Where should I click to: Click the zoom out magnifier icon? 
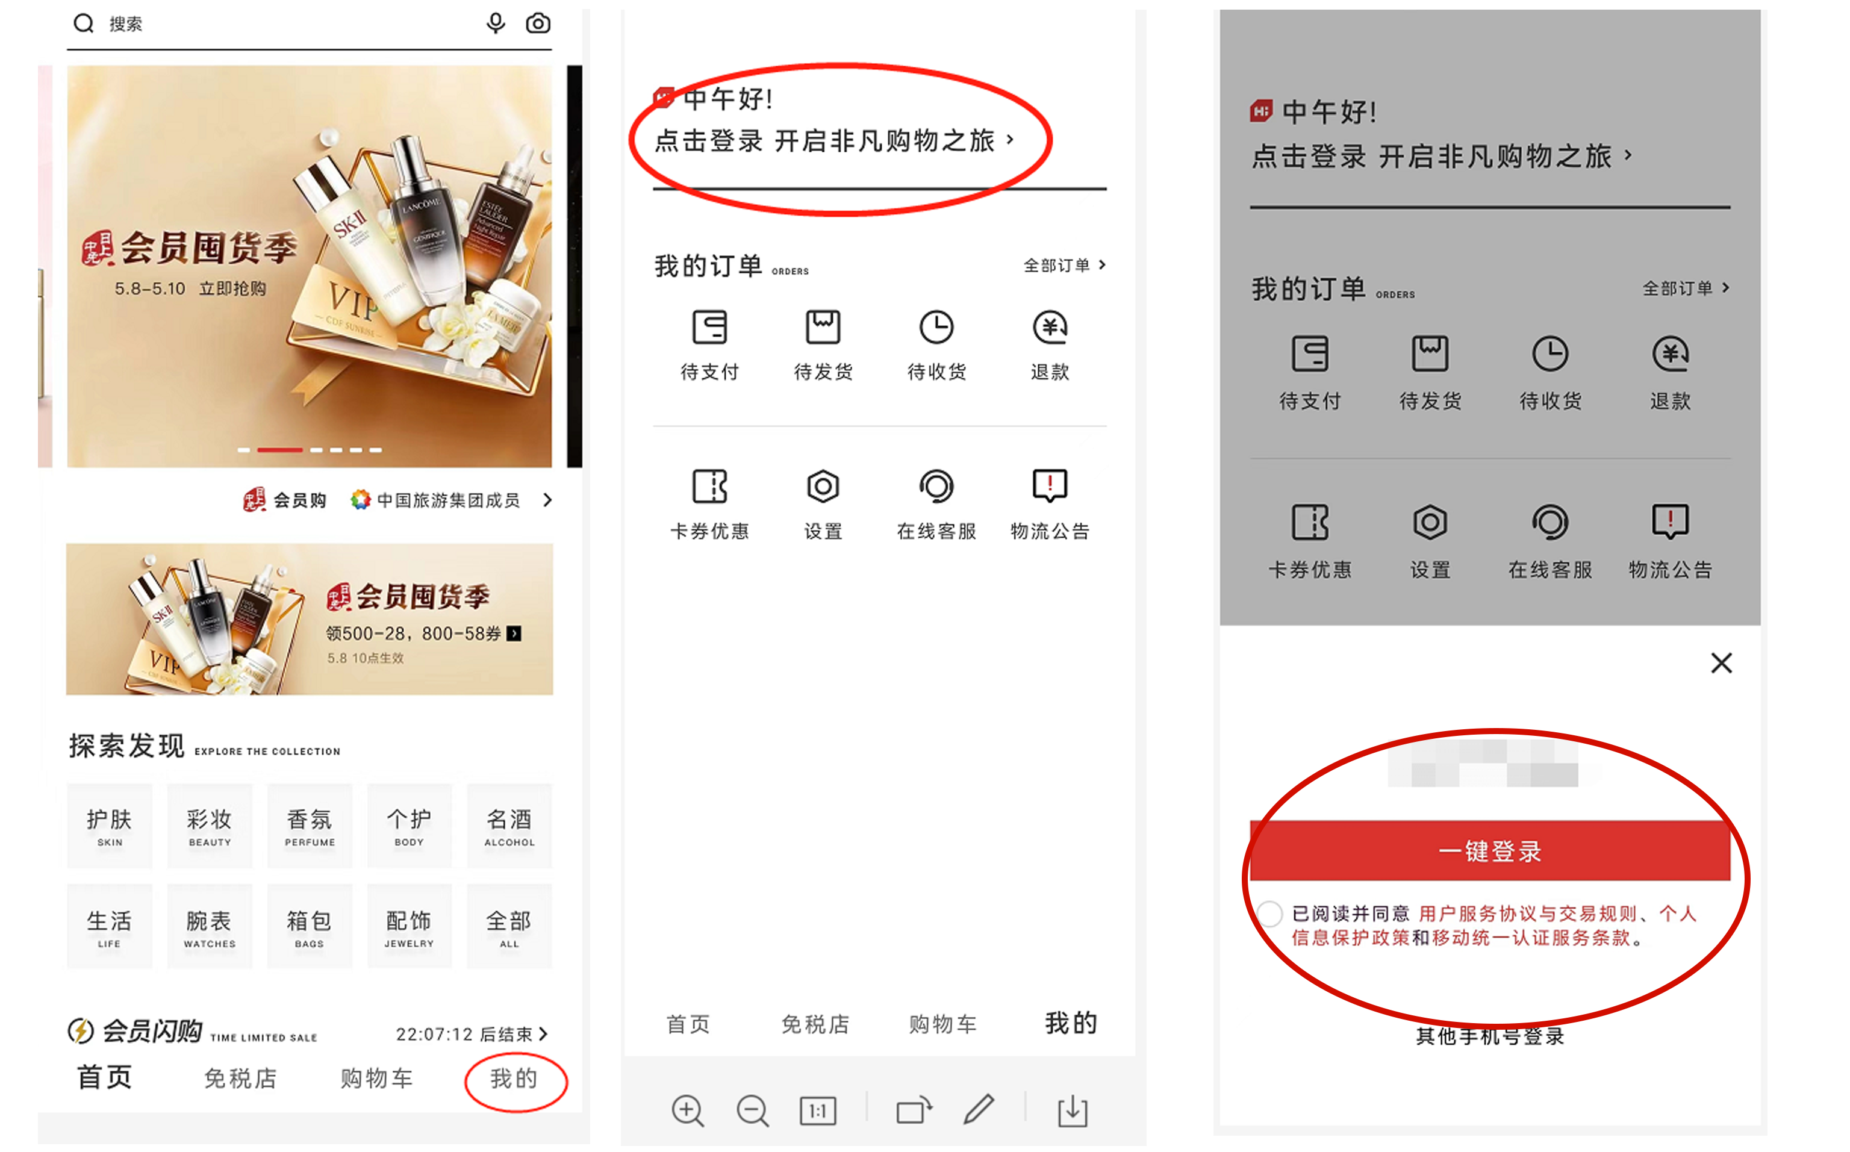pyautogui.click(x=752, y=1111)
